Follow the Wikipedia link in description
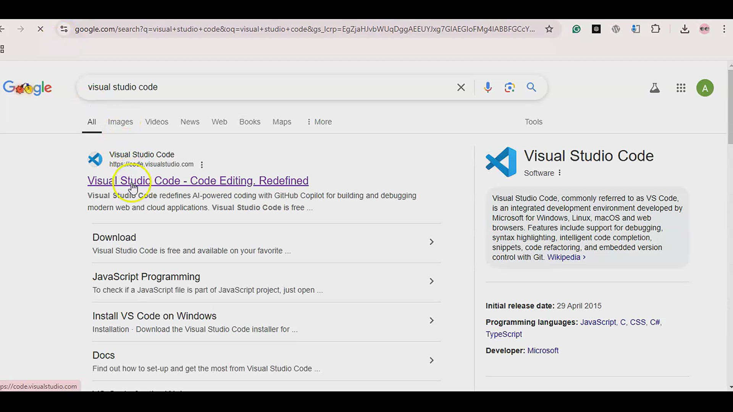Viewport: 733px width, 412px height. point(566,257)
